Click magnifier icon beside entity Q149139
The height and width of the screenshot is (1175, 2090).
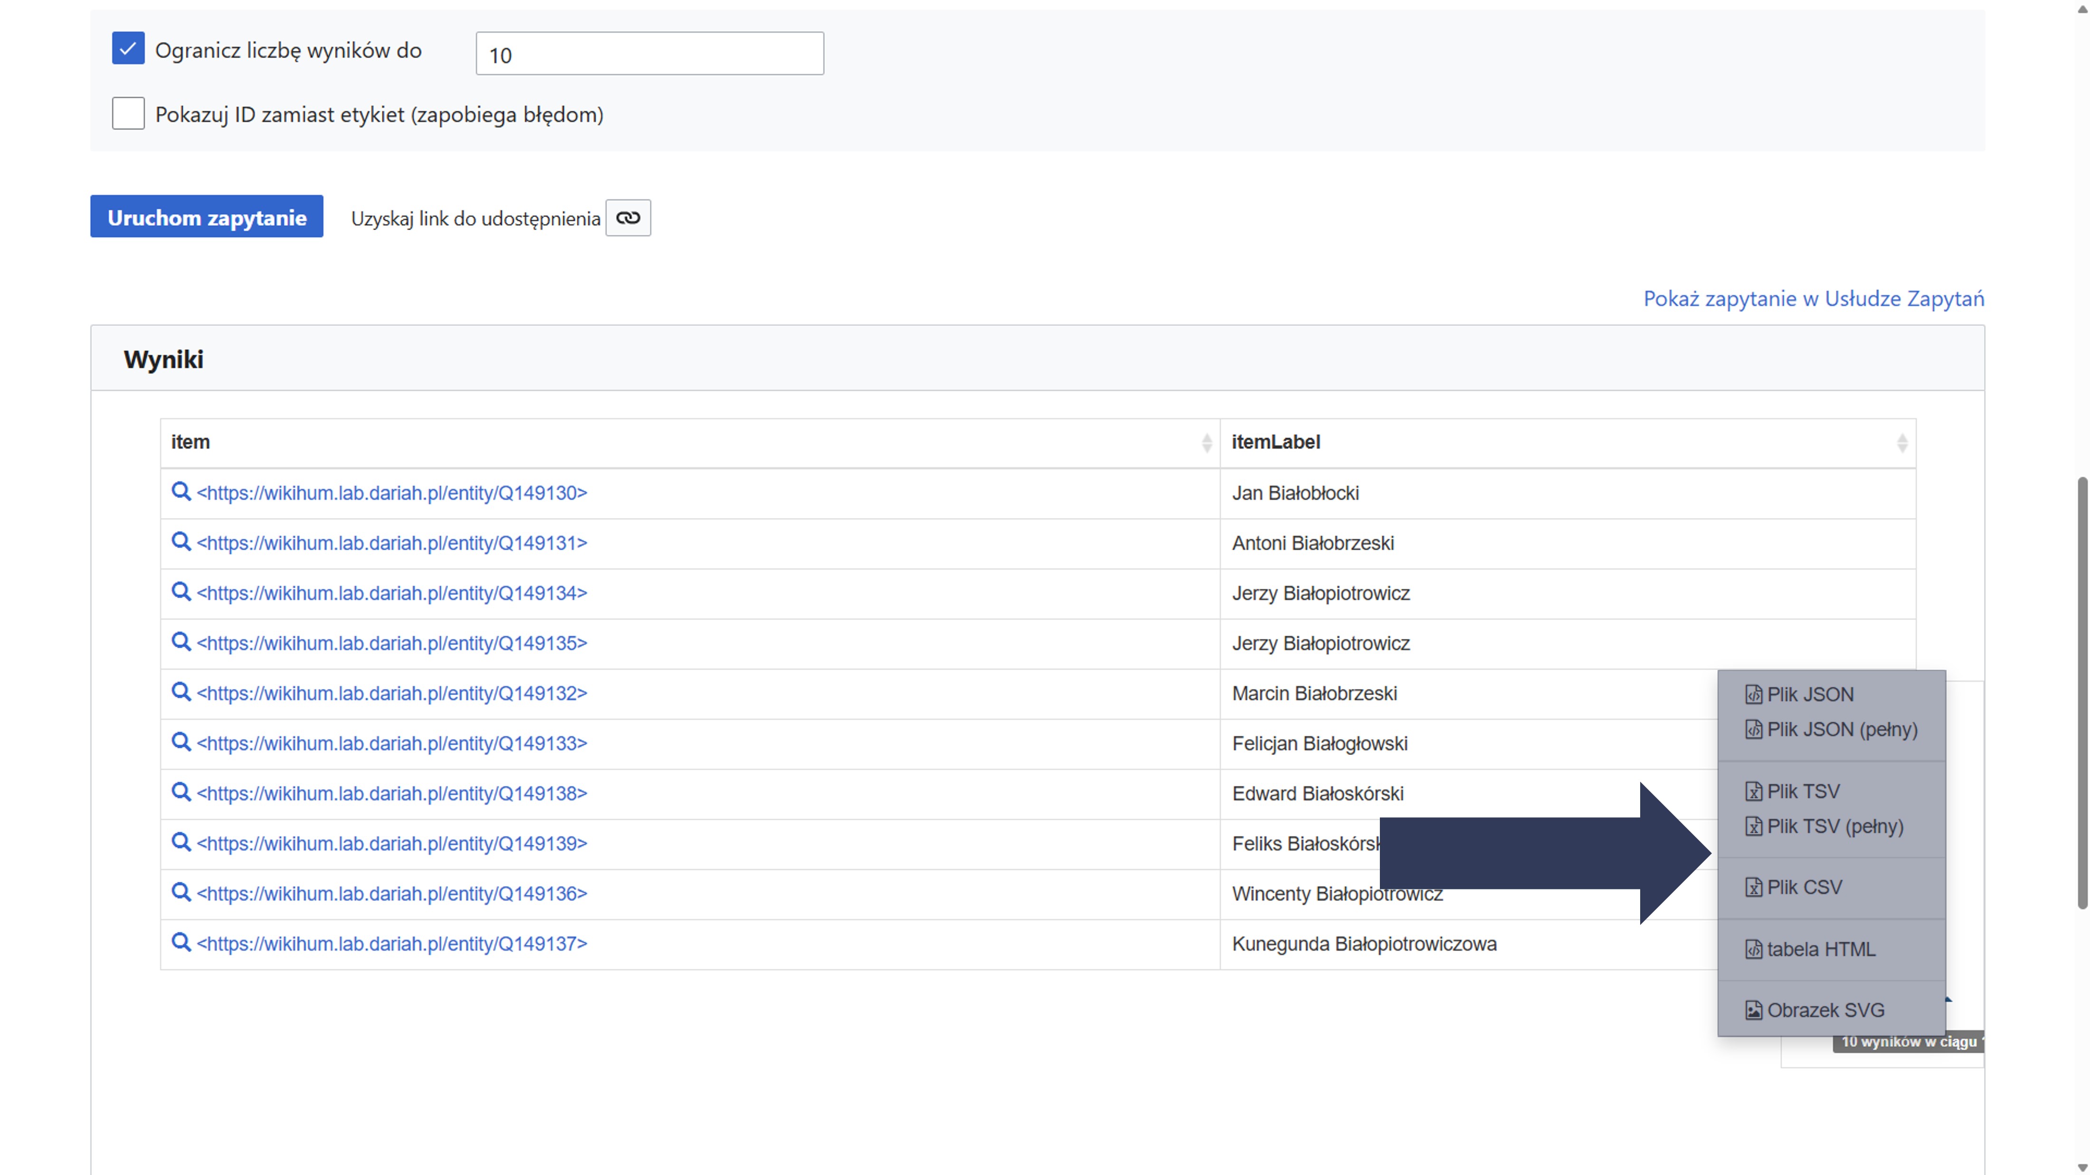(x=181, y=842)
